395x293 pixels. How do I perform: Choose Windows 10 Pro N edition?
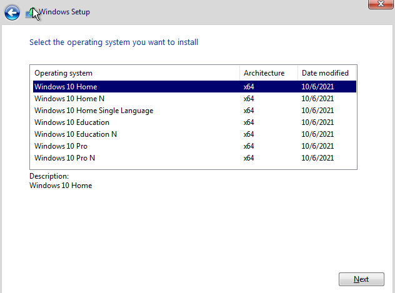click(194, 158)
